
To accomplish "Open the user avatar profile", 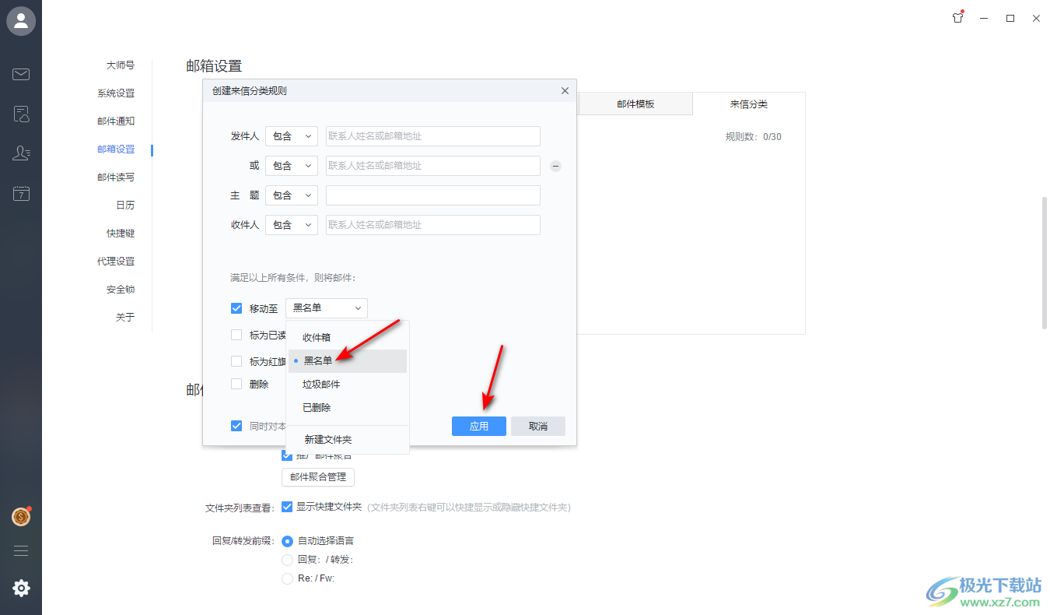I will [x=21, y=21].
